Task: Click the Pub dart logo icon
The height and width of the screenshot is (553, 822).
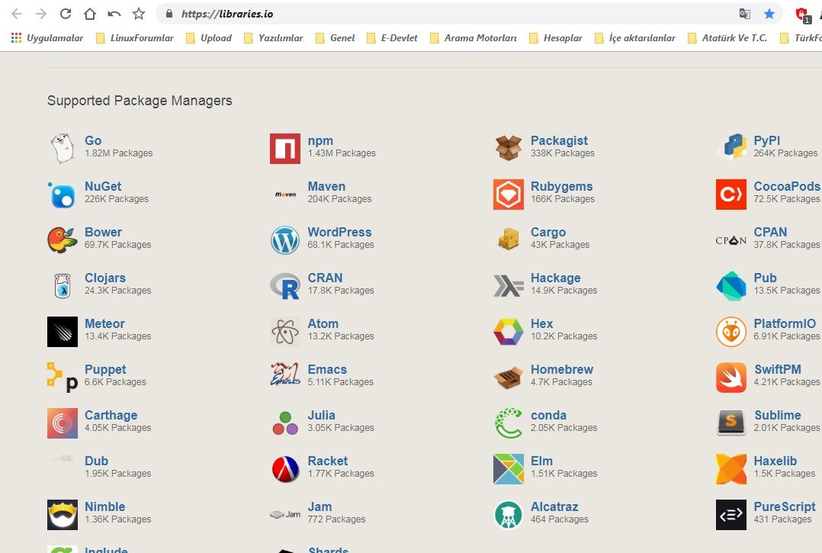Action: 731,286
